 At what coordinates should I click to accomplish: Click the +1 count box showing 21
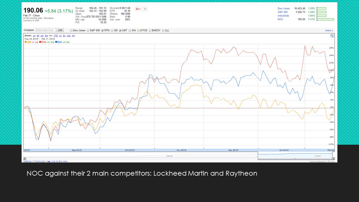pos(145,9)
